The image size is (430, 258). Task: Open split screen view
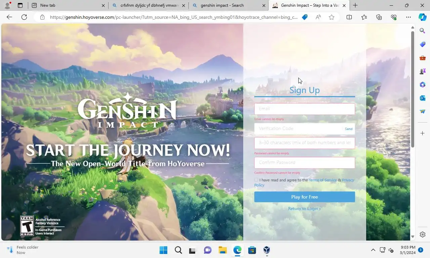pos(349,17)
